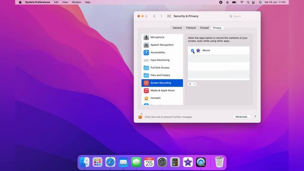Click the date and time in menu bar
This screenshot has height=171, width=304.
pyautogui.click(x=275, y=2)
